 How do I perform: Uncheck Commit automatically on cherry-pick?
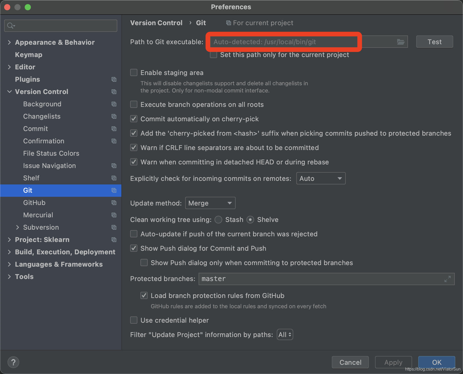pos(134,119)
